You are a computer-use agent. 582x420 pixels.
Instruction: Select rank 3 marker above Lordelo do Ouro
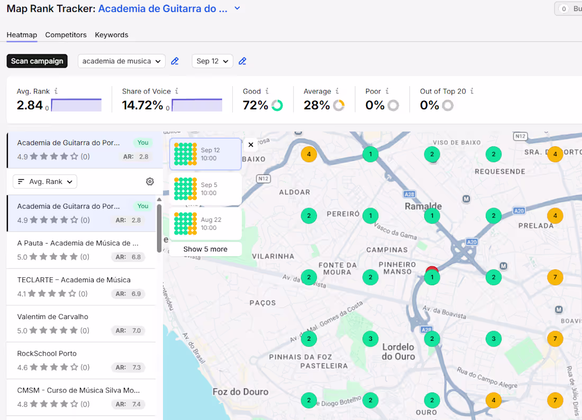[370, 339]
